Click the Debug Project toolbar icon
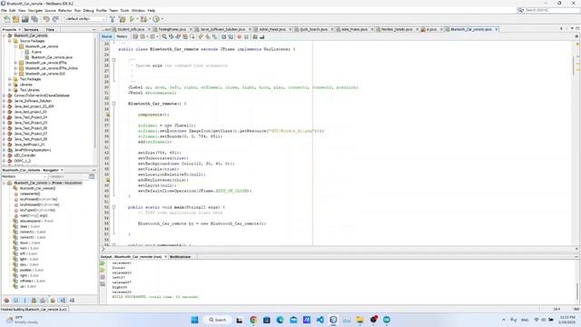 143,19
